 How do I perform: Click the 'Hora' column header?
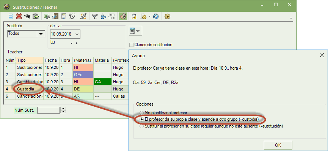pyautogui.click(x=66, y=60)
